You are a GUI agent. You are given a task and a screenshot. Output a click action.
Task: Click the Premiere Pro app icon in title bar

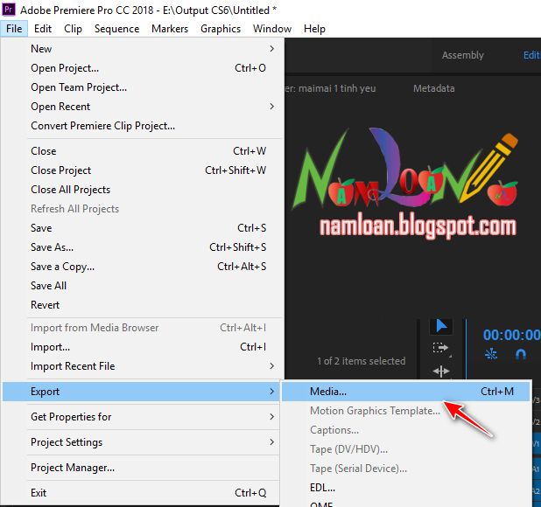[x=9, y=10]
